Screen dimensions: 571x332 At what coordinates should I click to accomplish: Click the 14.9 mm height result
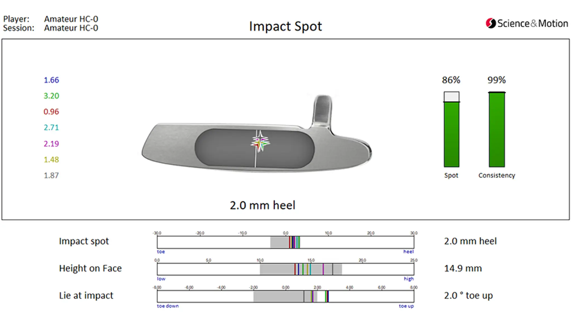click(463, 268)
